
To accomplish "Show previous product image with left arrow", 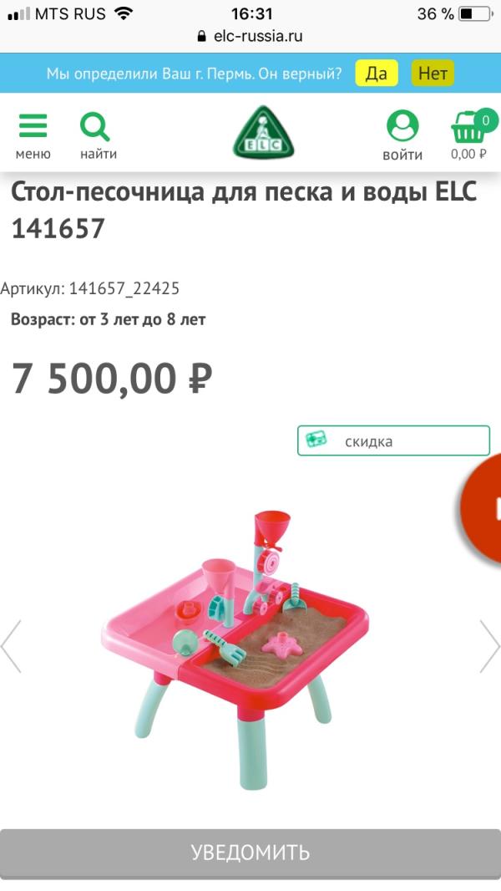I will pyautogui.click(x=12, y=646).
